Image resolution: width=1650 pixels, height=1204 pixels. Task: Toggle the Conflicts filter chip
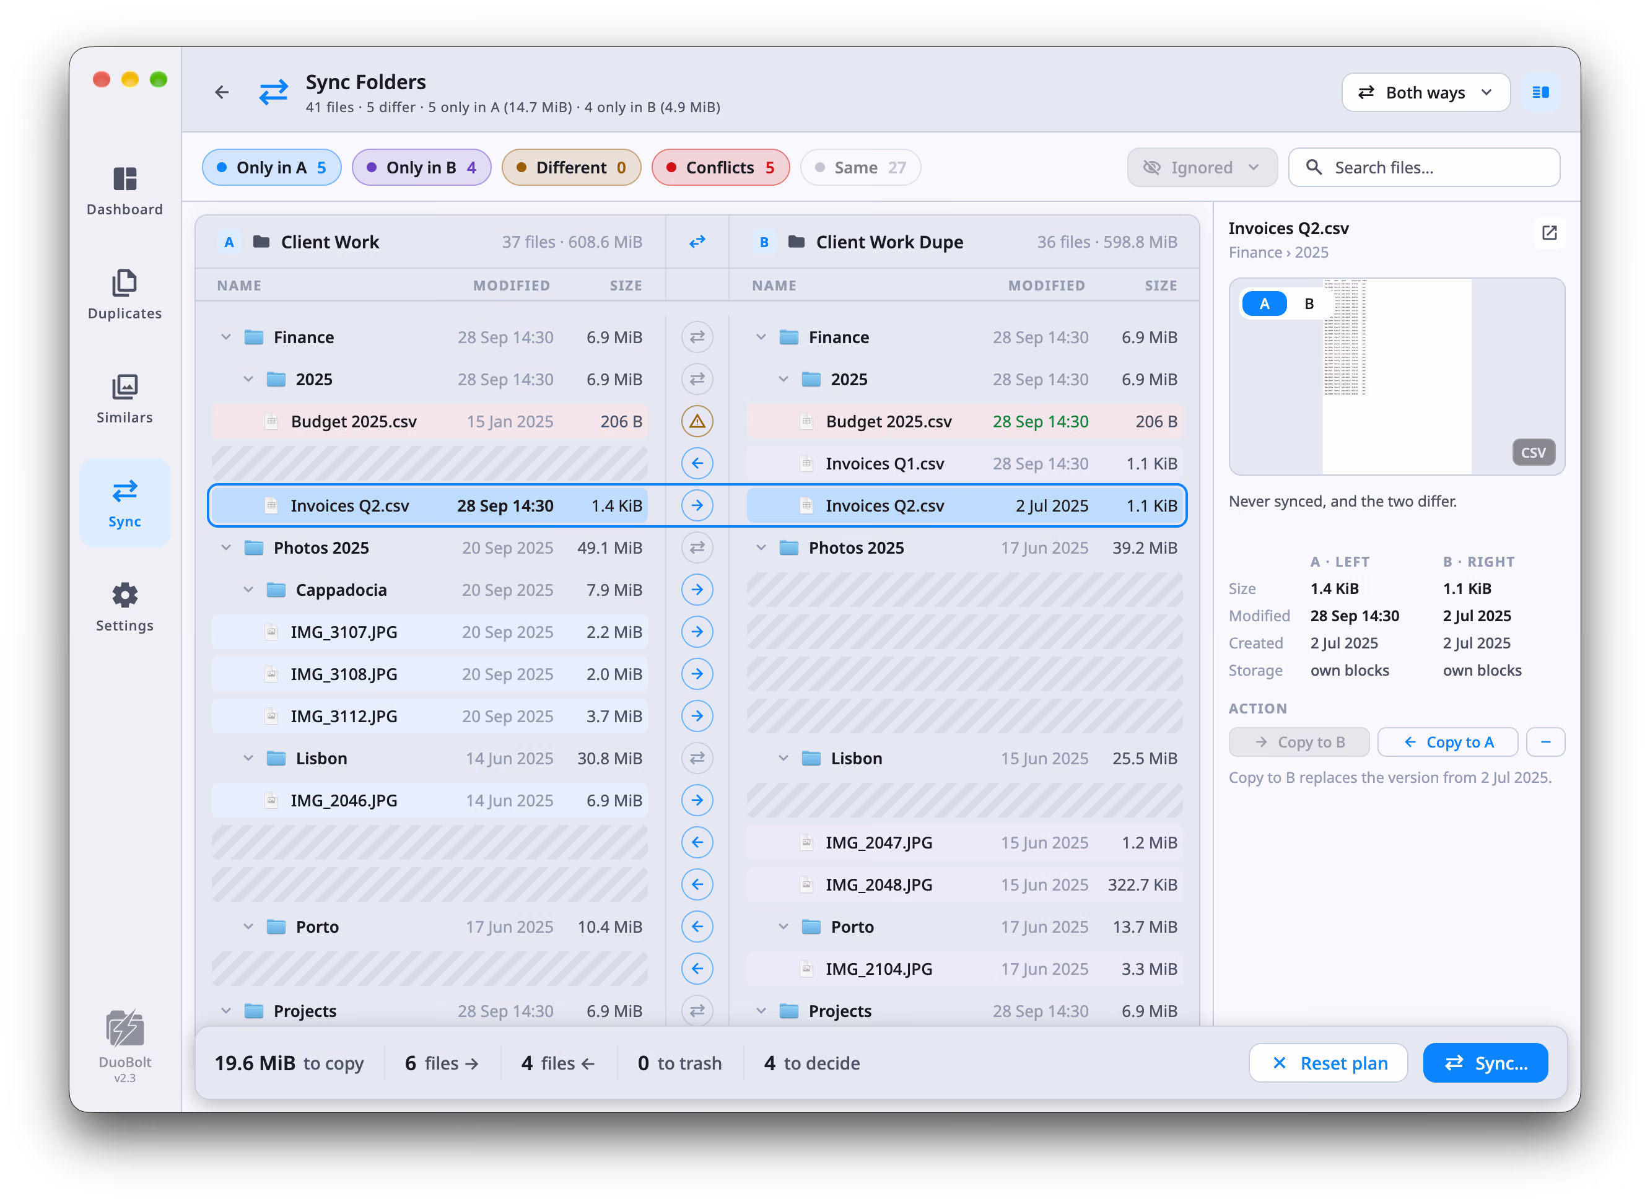(720, 168)
